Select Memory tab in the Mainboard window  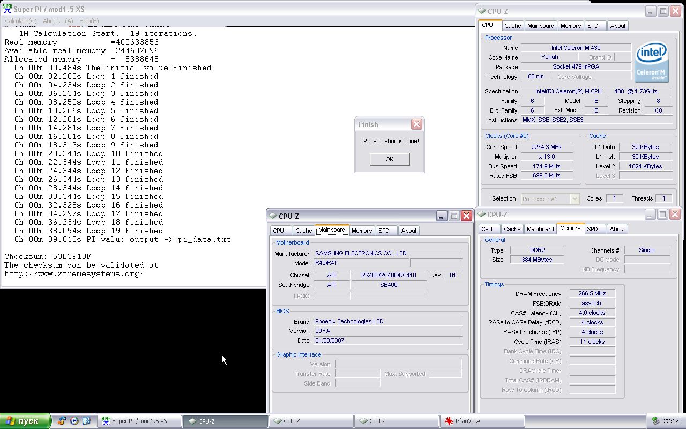[362, 231]
